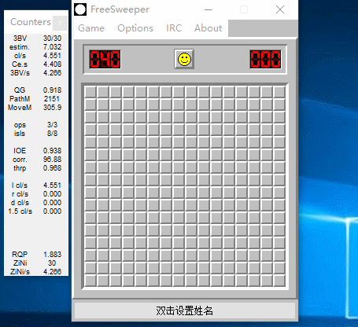The image size is (358, 327).
Task: Click the 双击设置姓名 name bar
Action: (x=185, y=310)
